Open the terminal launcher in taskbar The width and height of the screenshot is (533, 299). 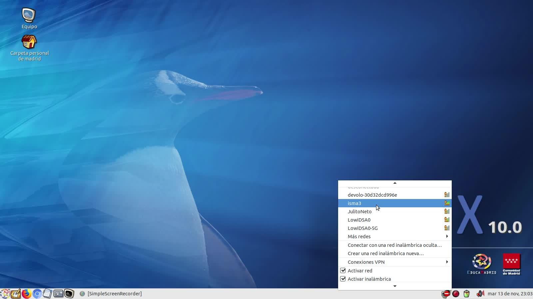[x=69, y=294]
